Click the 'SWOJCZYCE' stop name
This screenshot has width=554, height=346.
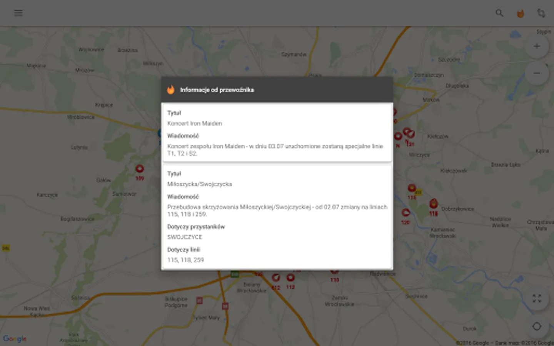[x=185, y=237]
